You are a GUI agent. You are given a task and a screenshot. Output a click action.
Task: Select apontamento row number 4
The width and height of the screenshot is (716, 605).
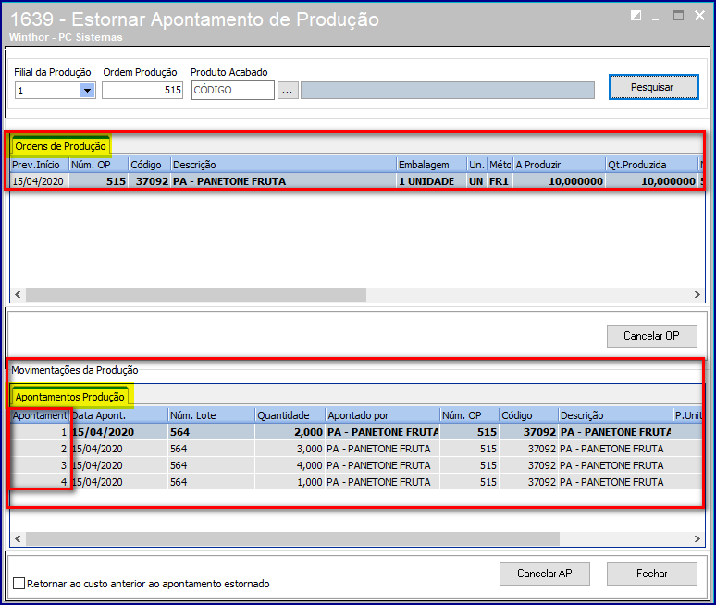pos(356,482)
